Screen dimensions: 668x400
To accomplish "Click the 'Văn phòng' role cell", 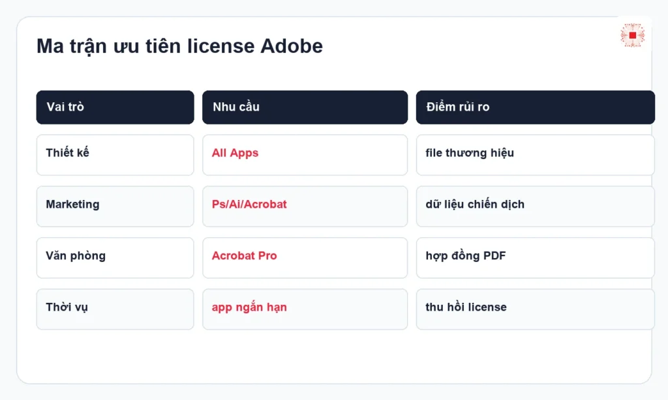I will click(x=115, y=258).
